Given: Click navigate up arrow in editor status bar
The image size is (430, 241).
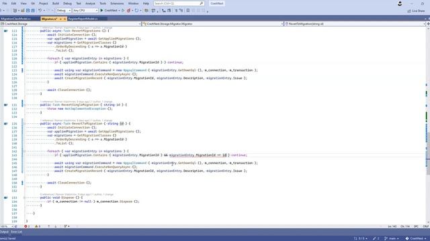Looking at the screenshot, I should point(49,226).
